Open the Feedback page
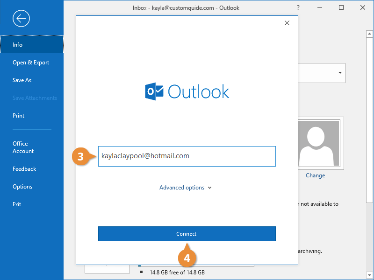This screenshot has height=280, width=374. tap(24, 169)
